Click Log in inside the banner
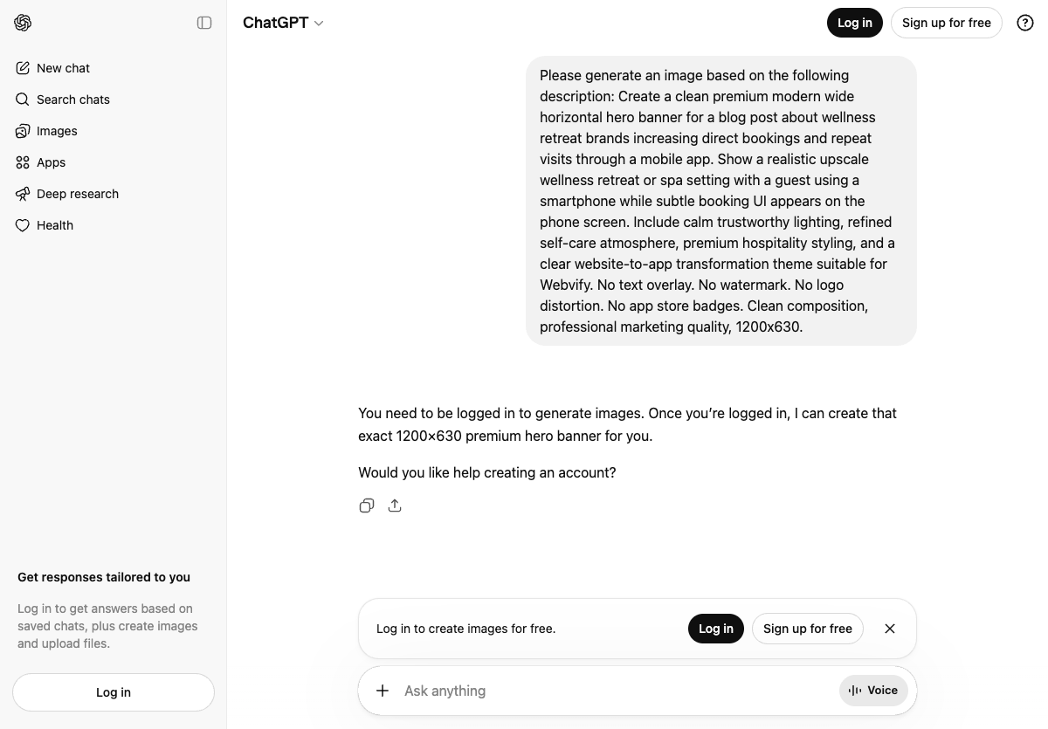The width and height of the screenshot is (1048, 729). pos(715,628)
